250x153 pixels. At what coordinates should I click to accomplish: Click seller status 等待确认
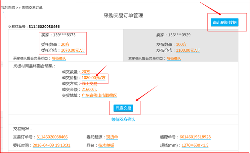coord(174,59)
